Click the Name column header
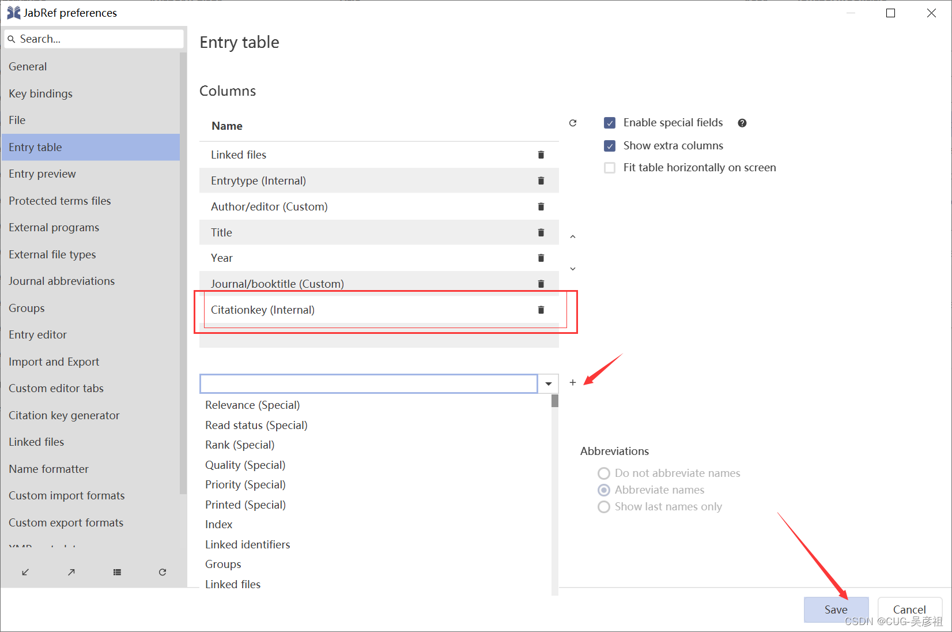Viewport: 952px width, 632px height. tap(379, 126)
